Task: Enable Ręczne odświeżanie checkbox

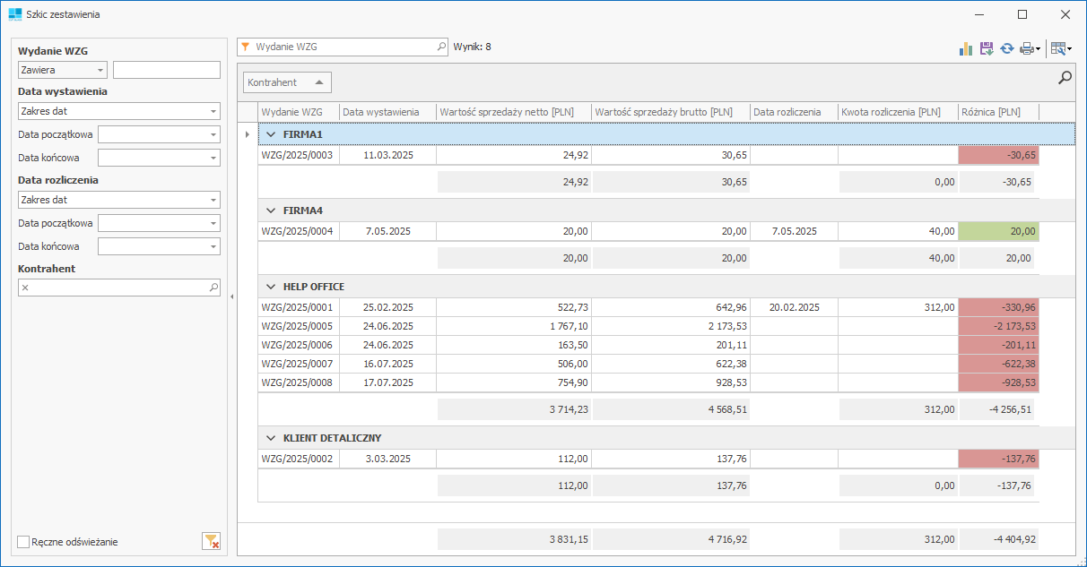Action: (24, 542)
